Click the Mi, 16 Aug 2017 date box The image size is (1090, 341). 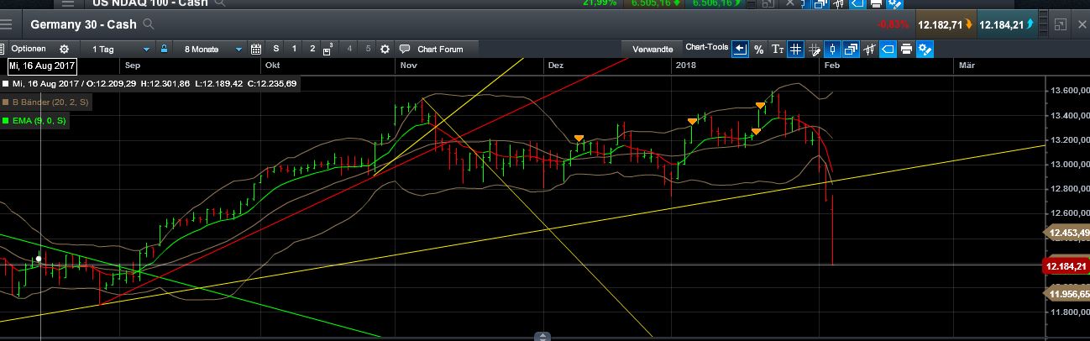42,65
